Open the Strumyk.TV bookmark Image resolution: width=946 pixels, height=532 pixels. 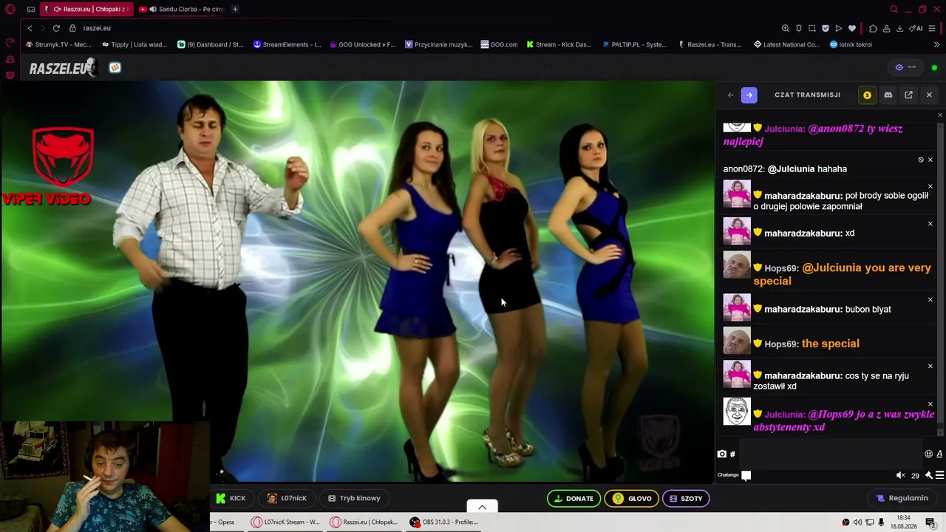[x=59, y=44]
